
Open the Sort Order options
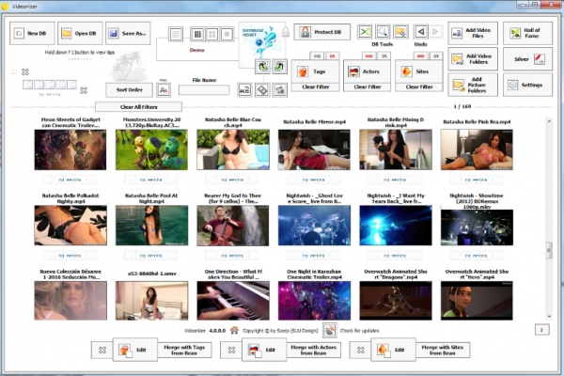point(129,90)
